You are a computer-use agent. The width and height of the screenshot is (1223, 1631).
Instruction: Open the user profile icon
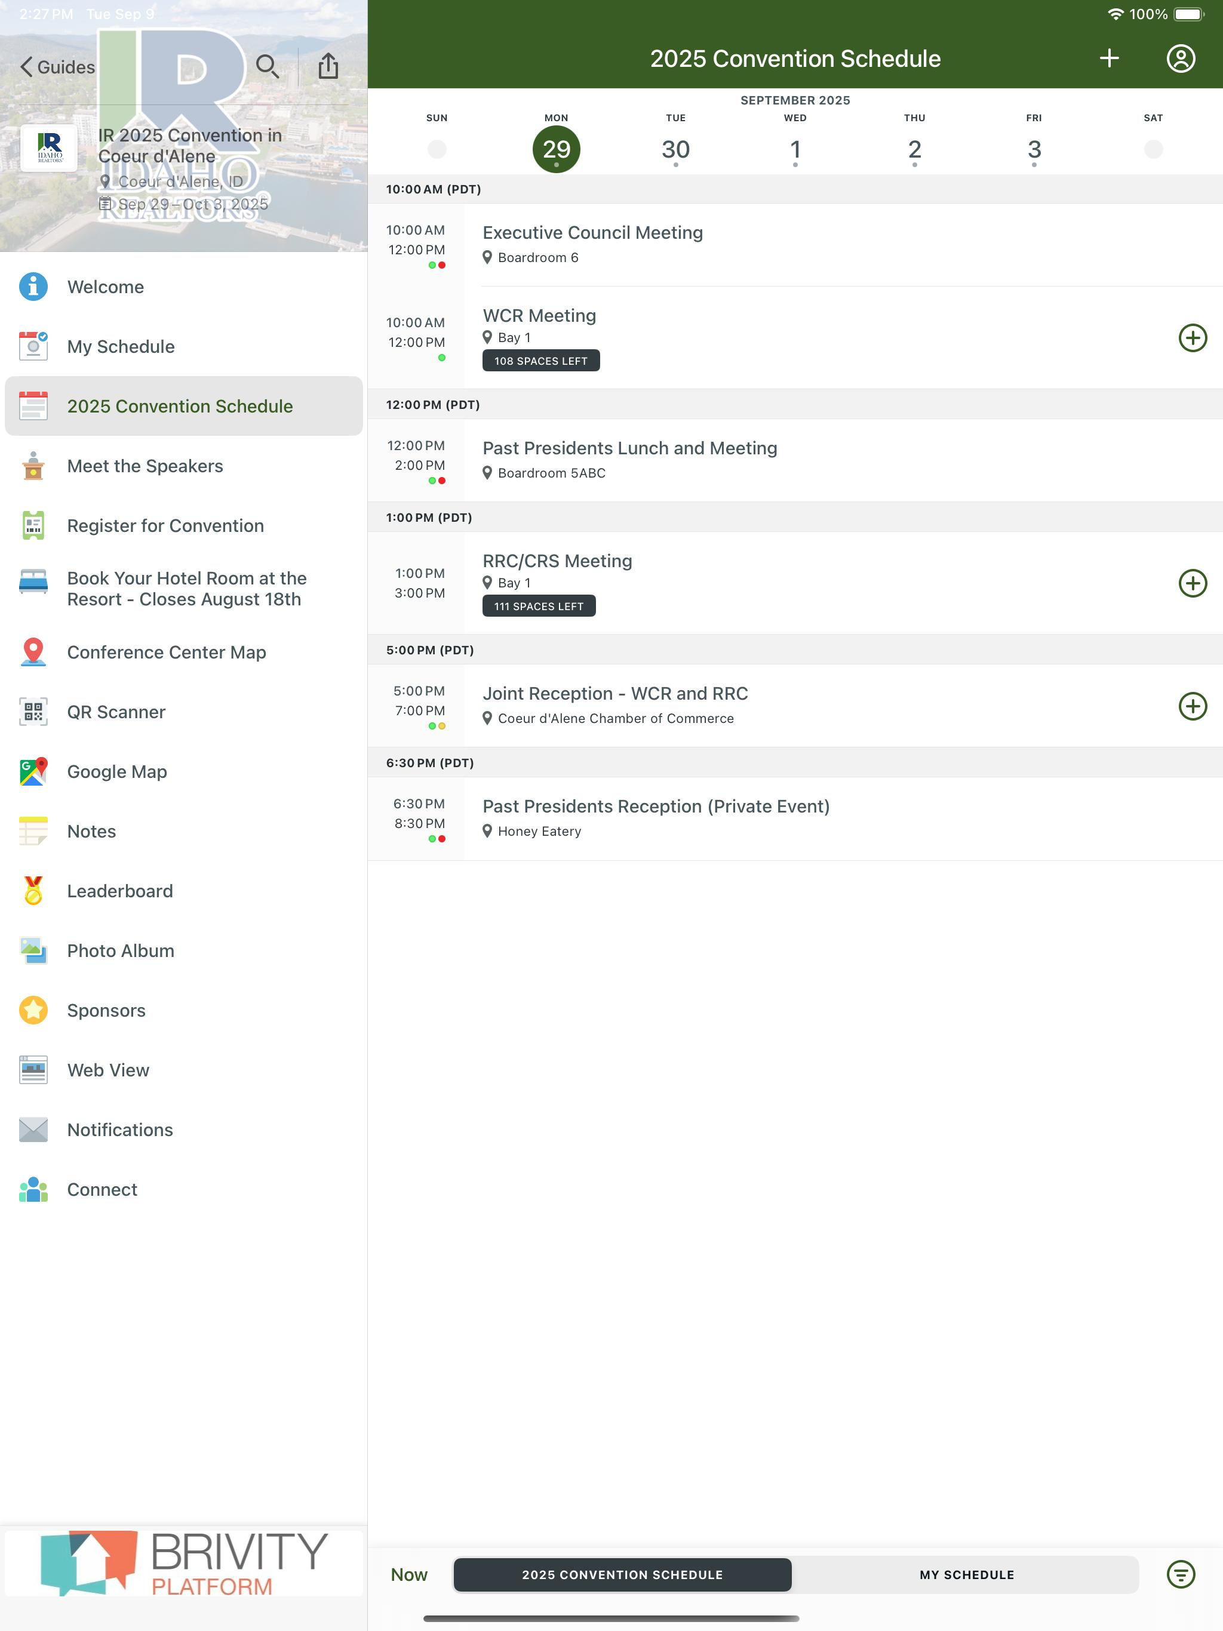(1180, 59)
